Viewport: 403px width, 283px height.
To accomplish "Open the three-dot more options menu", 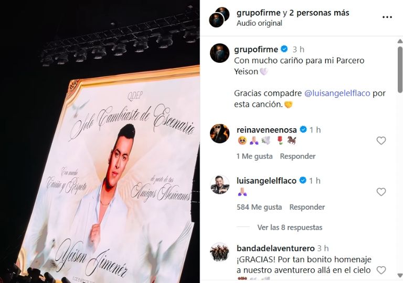I will click(x=387, y=17).
